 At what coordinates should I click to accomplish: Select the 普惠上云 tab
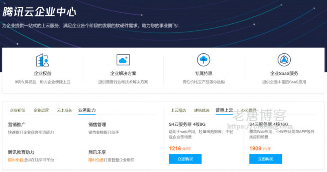(224, 110)
